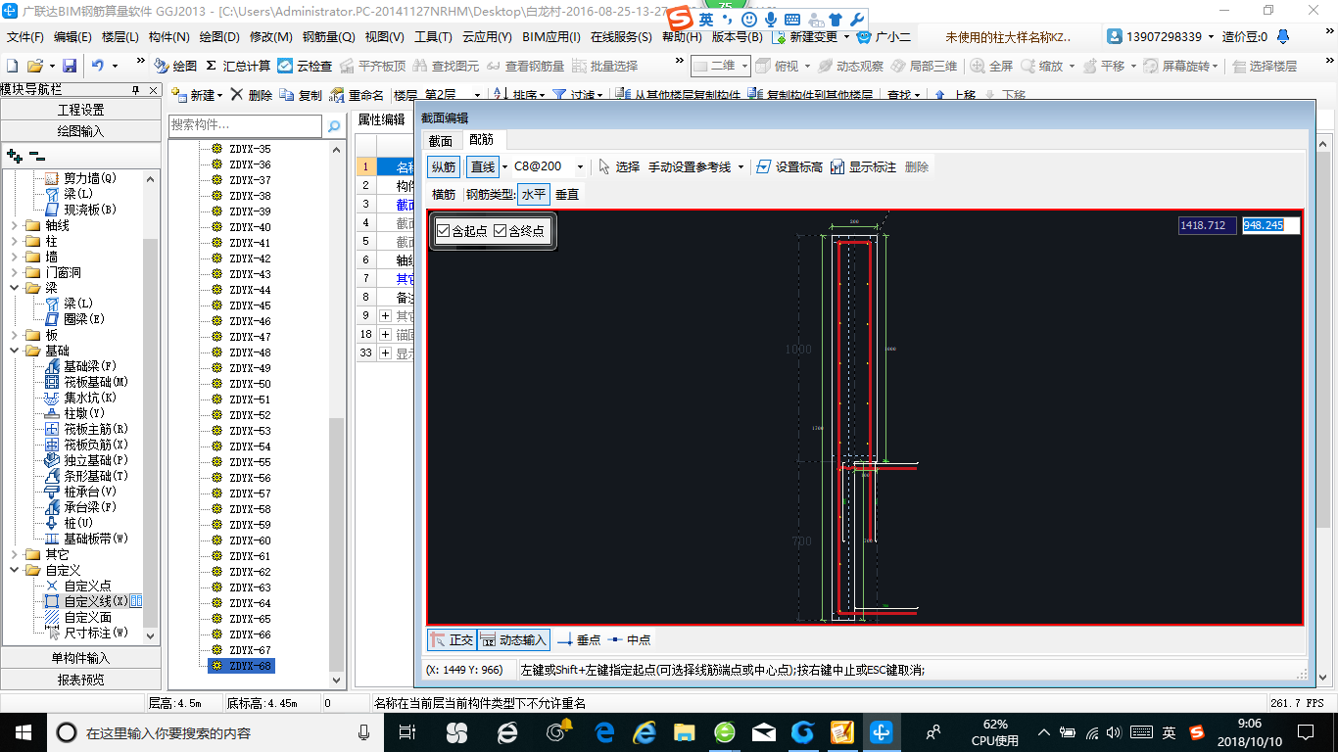Click the expand-all plus icon in navigation bar
This screenshot has width=1338, height=752.
click(14, 155)
